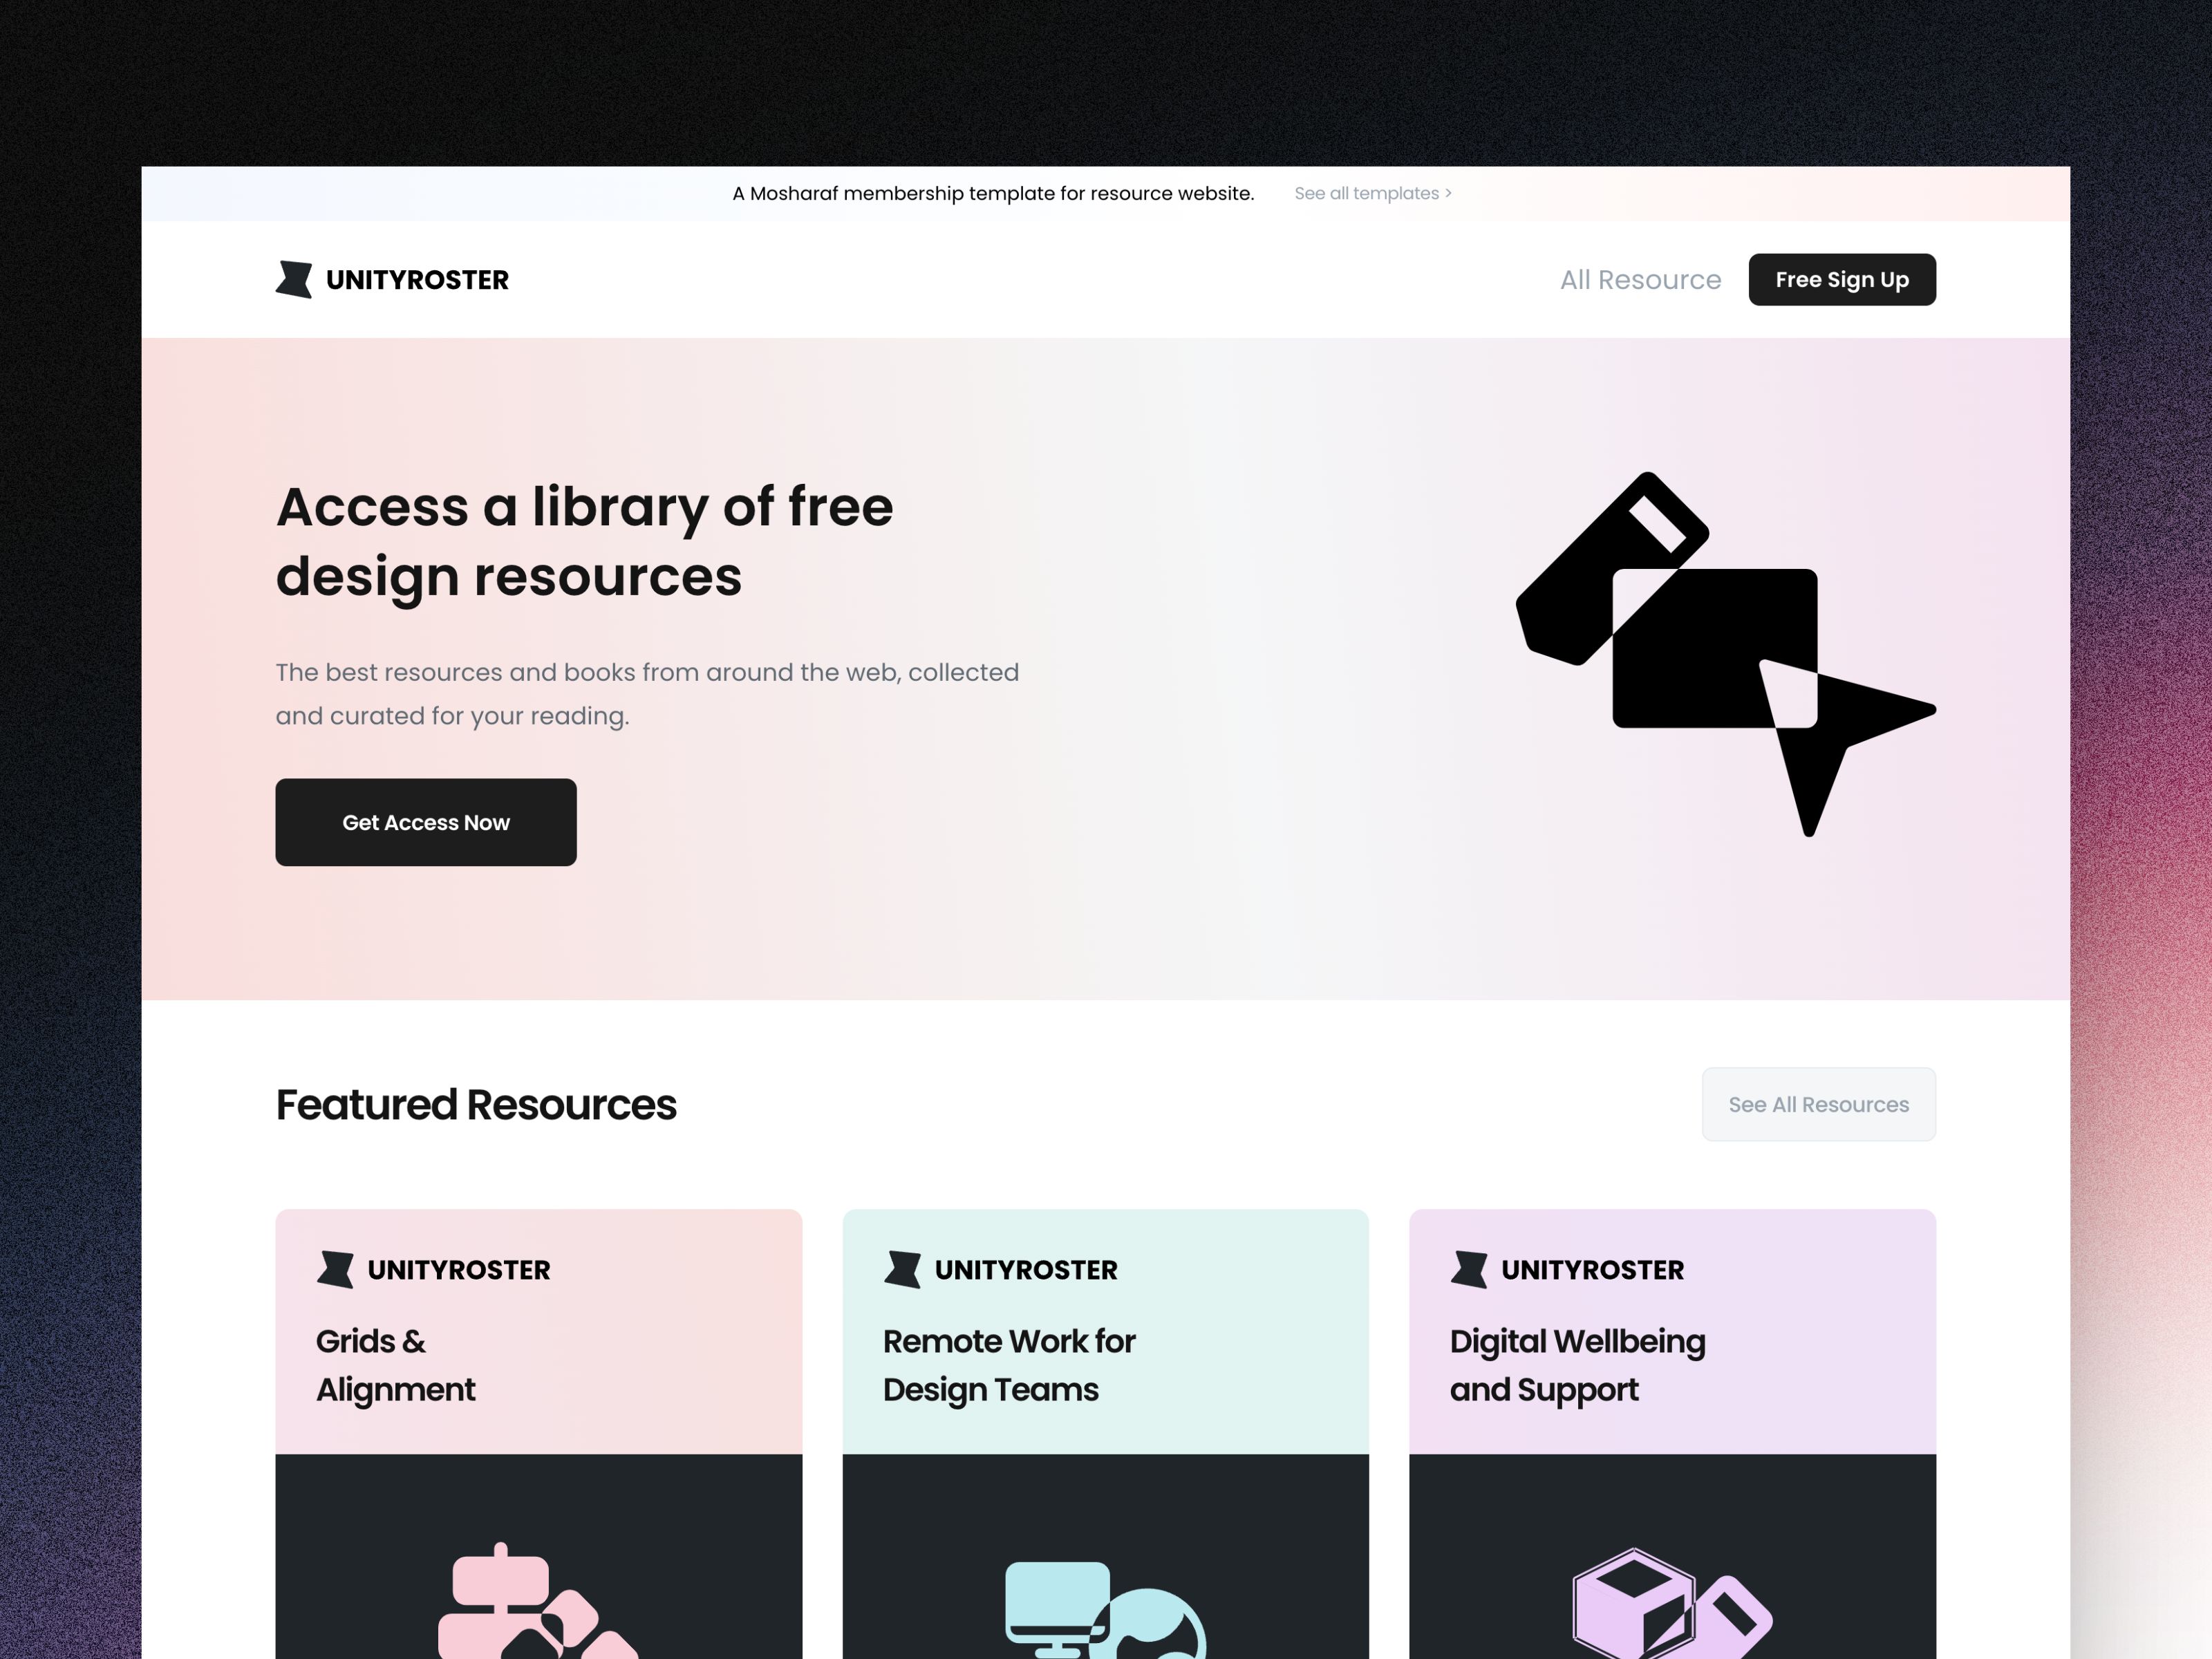Open the See All Resources button
Viewport: 2212px width, 1659px height.
click(x=1819, y=1104)
